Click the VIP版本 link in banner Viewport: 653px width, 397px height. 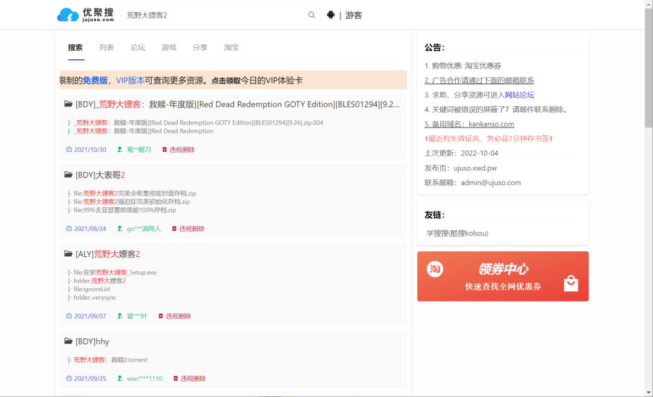[x=131, y=80]
